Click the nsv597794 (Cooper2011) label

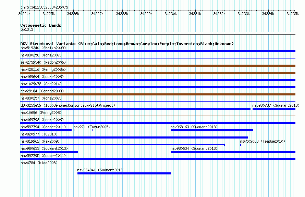click(43, 127)
